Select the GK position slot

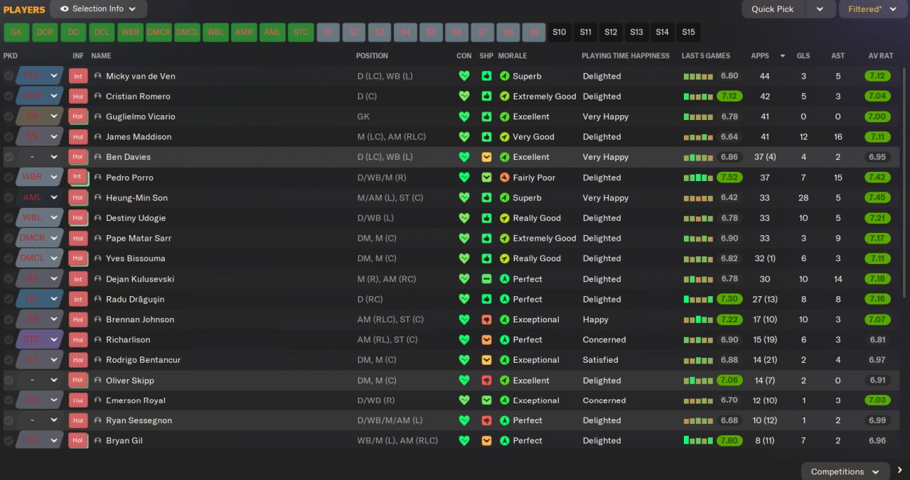tap(16, 32)
